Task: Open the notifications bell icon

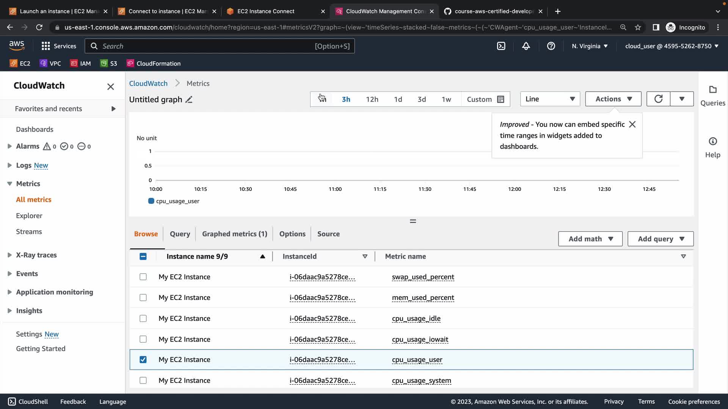Action: 526,46
